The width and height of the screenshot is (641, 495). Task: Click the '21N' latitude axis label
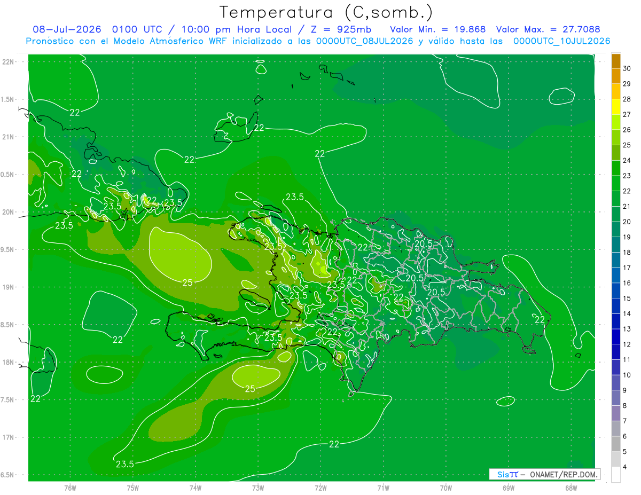(8, 137)
